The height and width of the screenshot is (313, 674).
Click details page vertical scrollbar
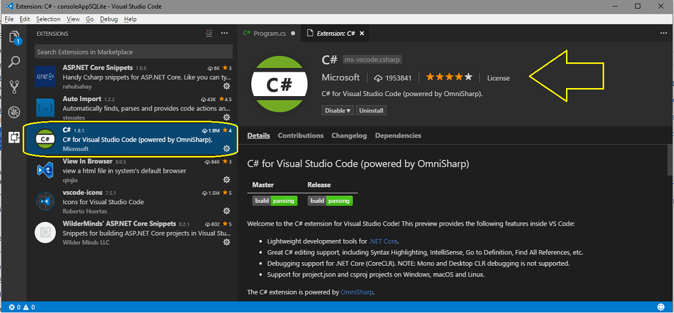point(671,160)
